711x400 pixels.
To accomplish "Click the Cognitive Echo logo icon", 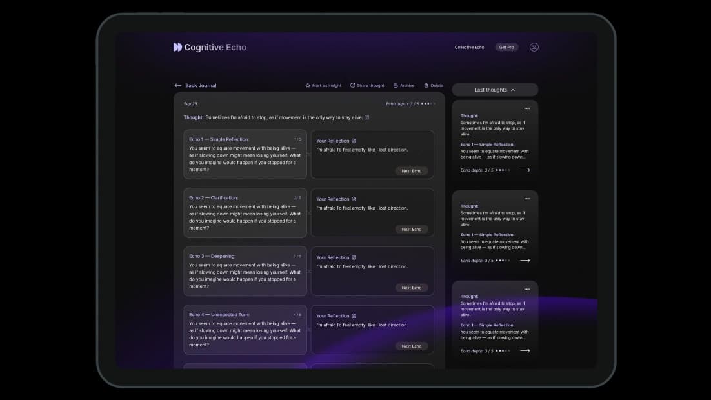I will tap(177, 47).
